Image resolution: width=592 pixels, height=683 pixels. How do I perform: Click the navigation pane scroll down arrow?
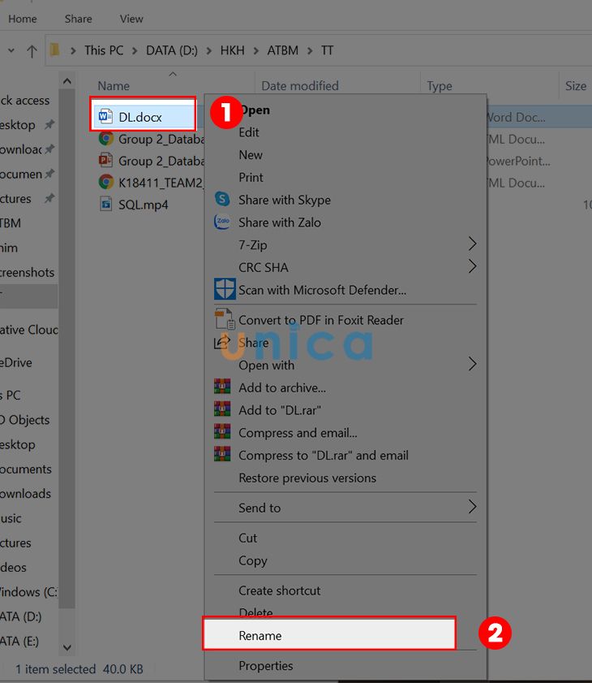[x=67, y=647]
